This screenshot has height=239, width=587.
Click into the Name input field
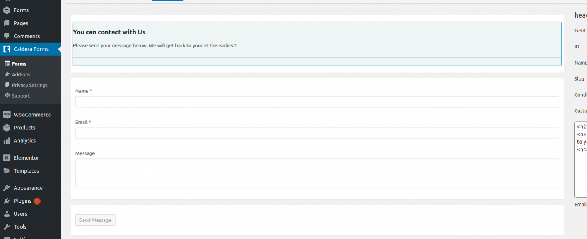click(x=317, y=102)
